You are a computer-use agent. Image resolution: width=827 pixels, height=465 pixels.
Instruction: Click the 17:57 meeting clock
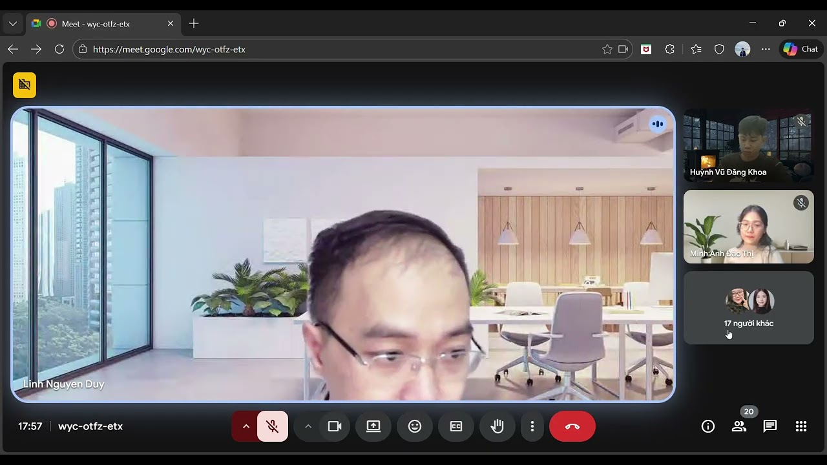pos(30,426)
